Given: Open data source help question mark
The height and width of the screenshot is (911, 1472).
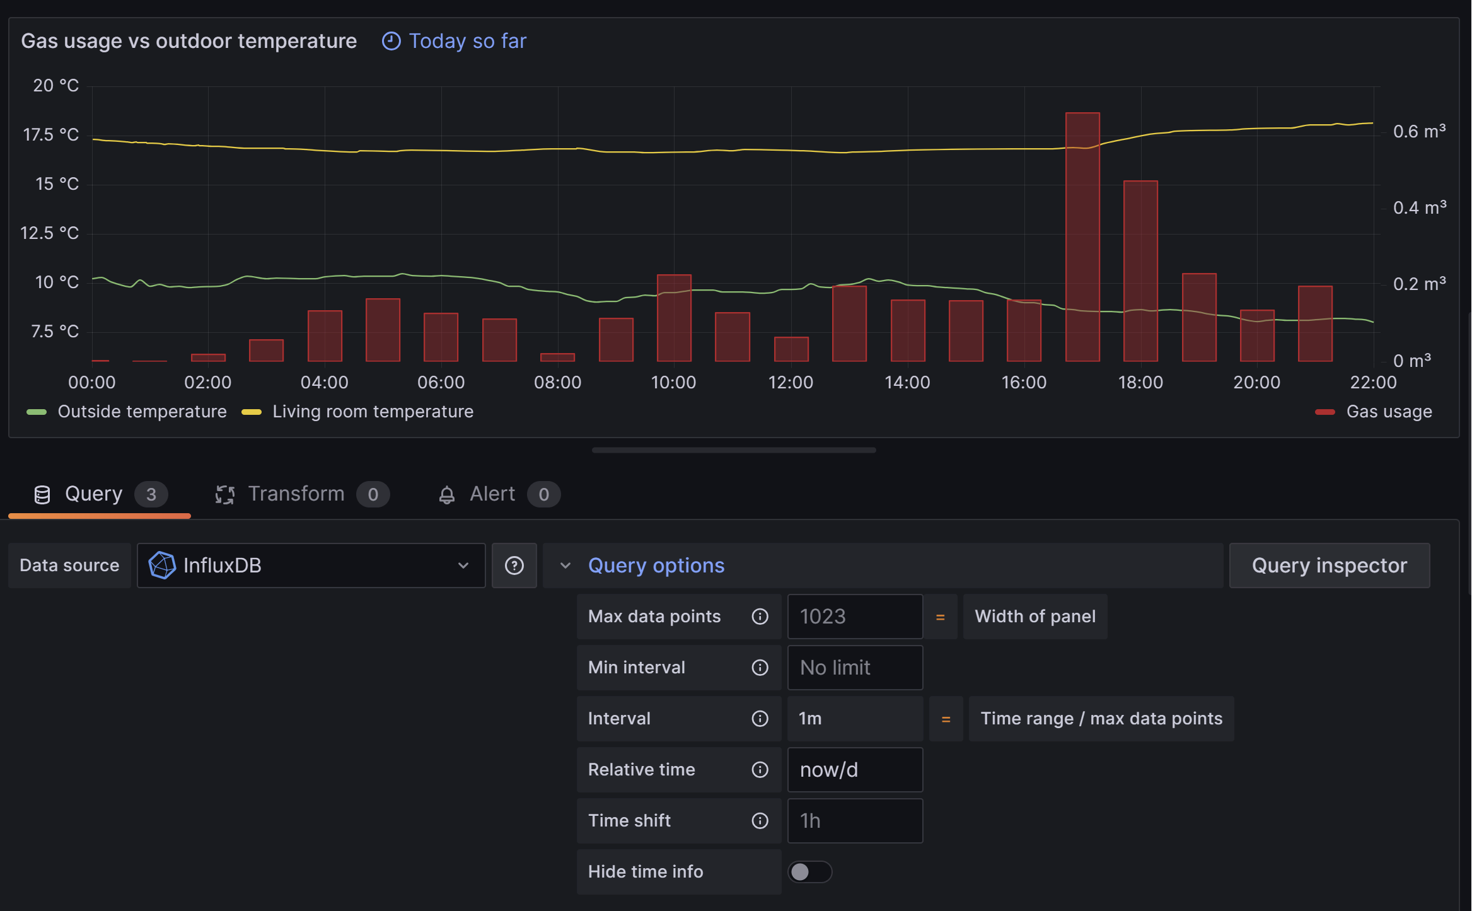Looking at the screenshot, I should click(x=514, y=566).
